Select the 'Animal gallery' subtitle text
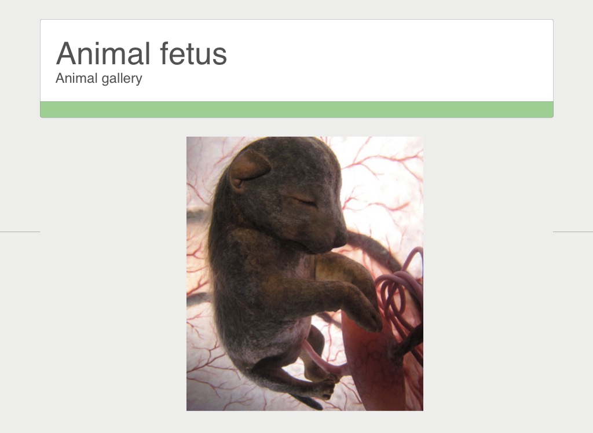 (98, 78)
